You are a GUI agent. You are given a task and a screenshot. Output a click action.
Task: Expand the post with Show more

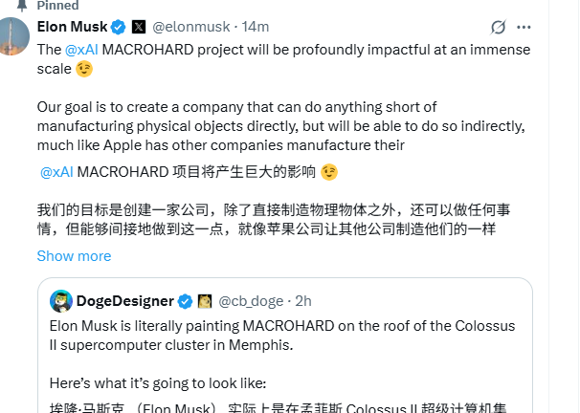(x=74, y=256)
